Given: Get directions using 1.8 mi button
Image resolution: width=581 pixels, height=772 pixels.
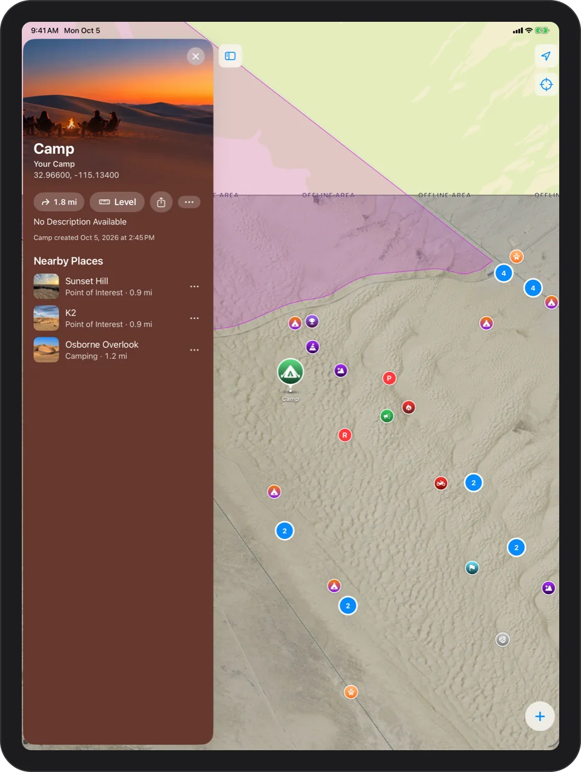Looking at the screenshot, I should (59, 202).
